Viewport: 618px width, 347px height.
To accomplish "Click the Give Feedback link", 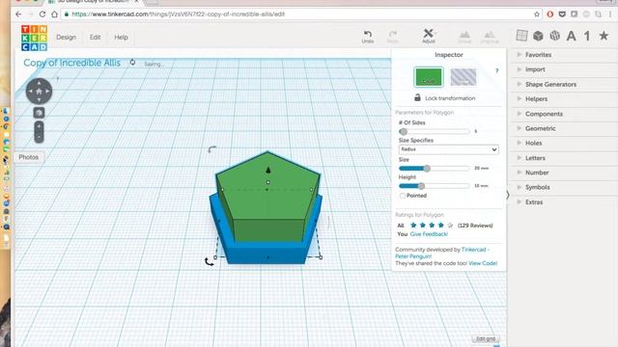I will pos(429,234).
